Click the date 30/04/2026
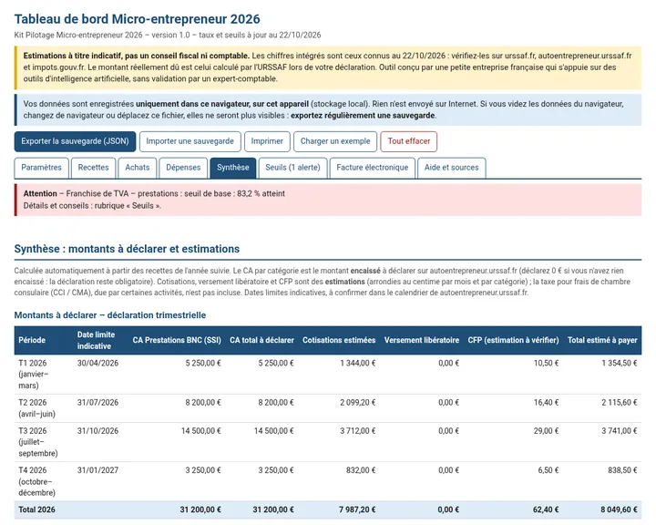This screenshot has height=525, width=656. pos(97,363)
